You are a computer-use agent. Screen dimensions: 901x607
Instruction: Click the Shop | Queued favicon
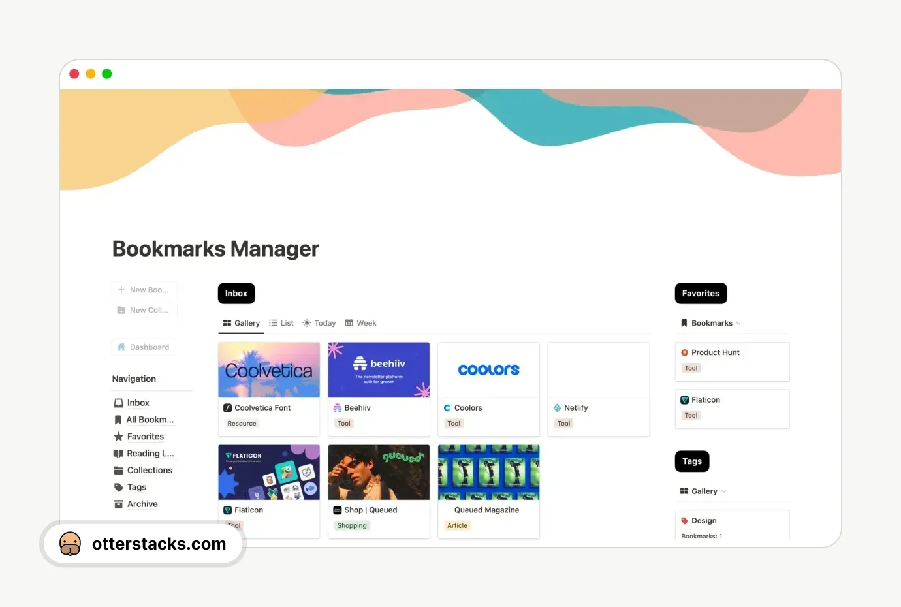coord(338,510)
